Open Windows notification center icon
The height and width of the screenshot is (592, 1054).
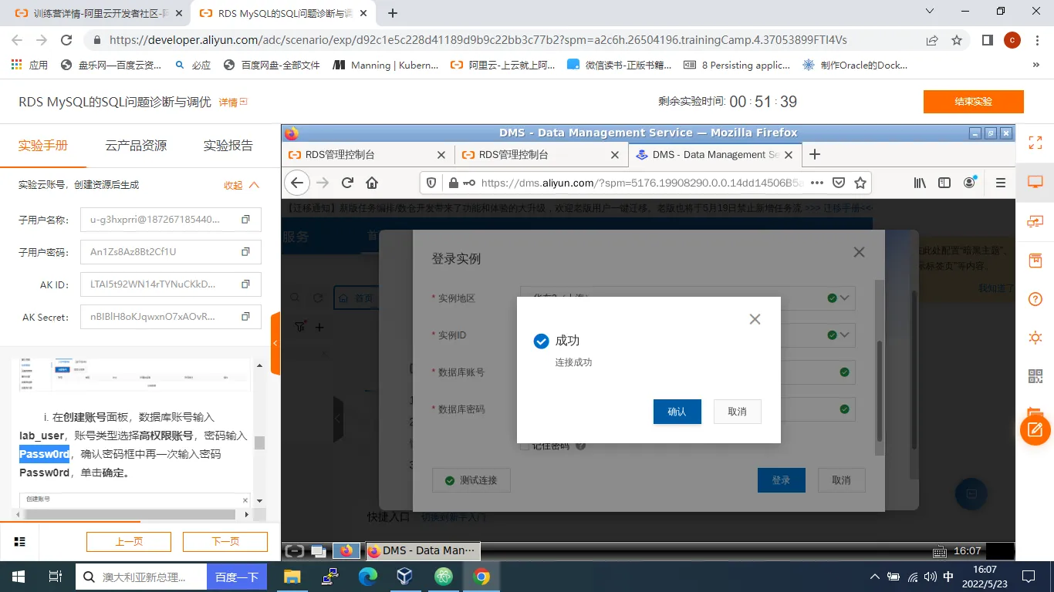(x=1029, y=577)
